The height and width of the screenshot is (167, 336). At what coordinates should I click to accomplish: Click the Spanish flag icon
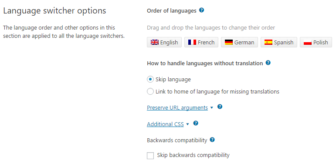pyautogui.click(x=268, y=42)
